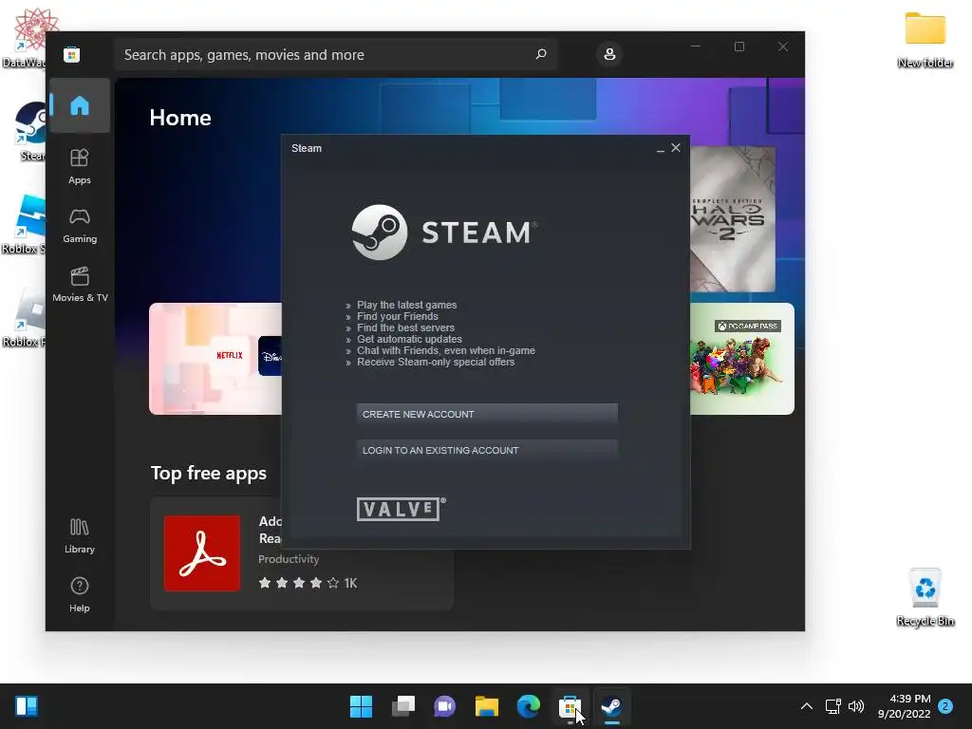
Task: Open the PC Game Pass banner card
Action: point(742,358)
